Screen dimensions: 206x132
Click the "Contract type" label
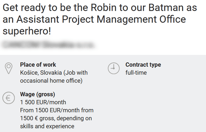[x=143, y=65]
